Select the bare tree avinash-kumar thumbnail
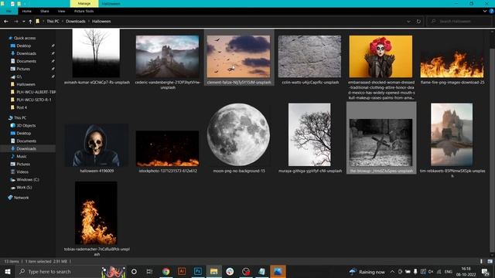 pyautogui.click(x=96, y=53)
